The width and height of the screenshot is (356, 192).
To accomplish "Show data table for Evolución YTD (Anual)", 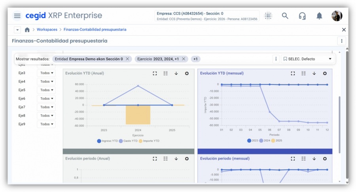I will [x=166, y=73].
